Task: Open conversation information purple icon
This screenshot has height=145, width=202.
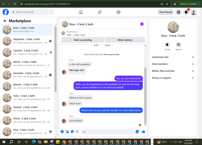Action: 142,24
